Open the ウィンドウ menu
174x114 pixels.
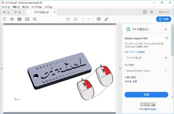tap(36, 7)
